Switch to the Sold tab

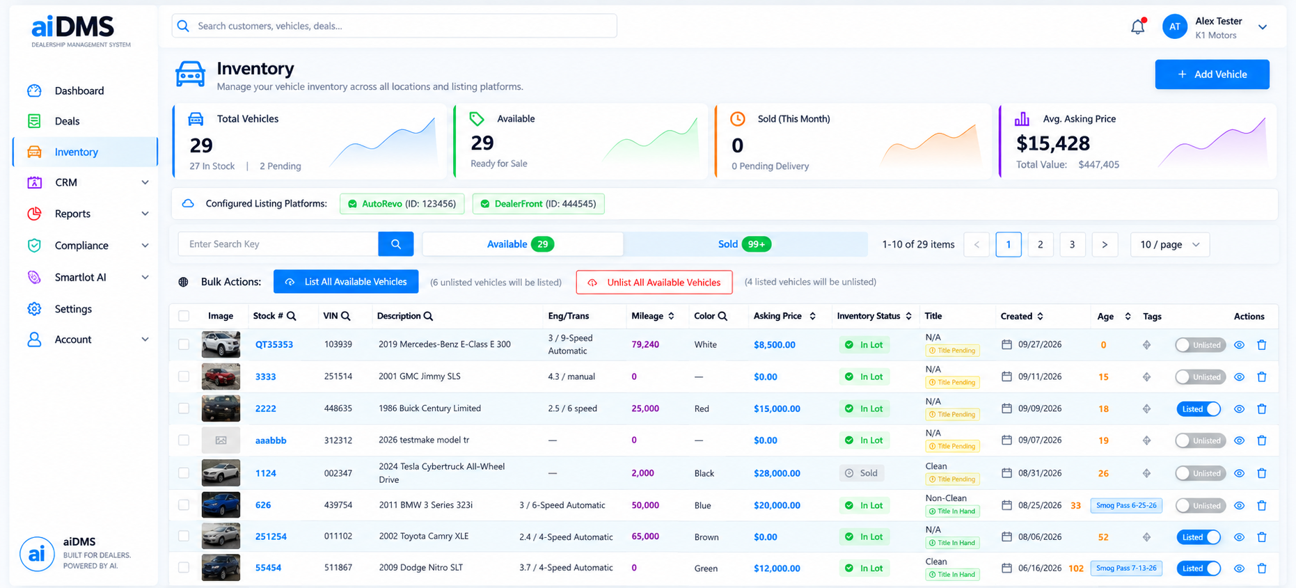click(745, 244)
